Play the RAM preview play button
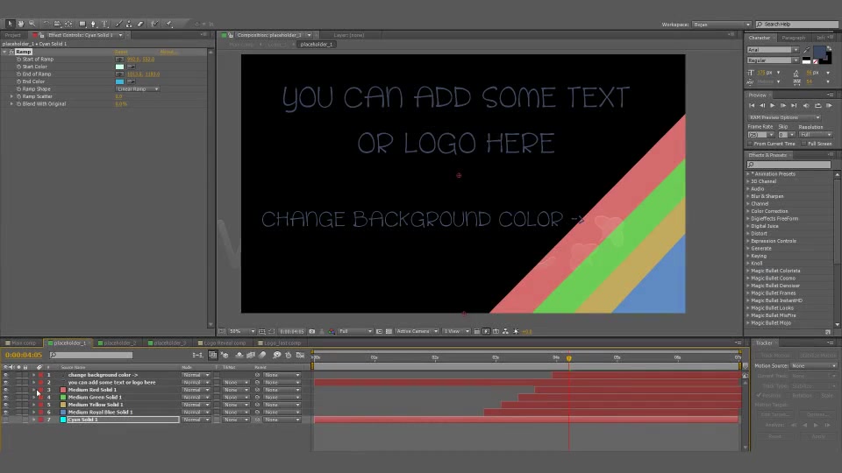This screenshot has width=842, height=473. tap(773, 106)
